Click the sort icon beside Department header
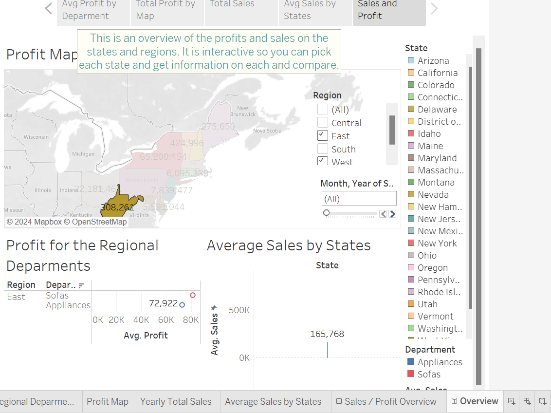 coord(81,285)
